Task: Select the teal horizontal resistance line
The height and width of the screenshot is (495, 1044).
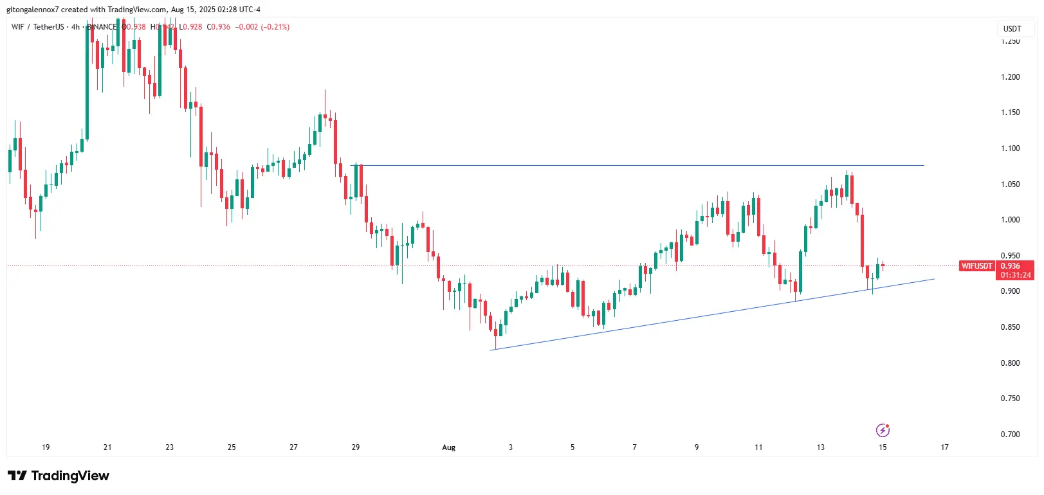Action: [637, 166]
